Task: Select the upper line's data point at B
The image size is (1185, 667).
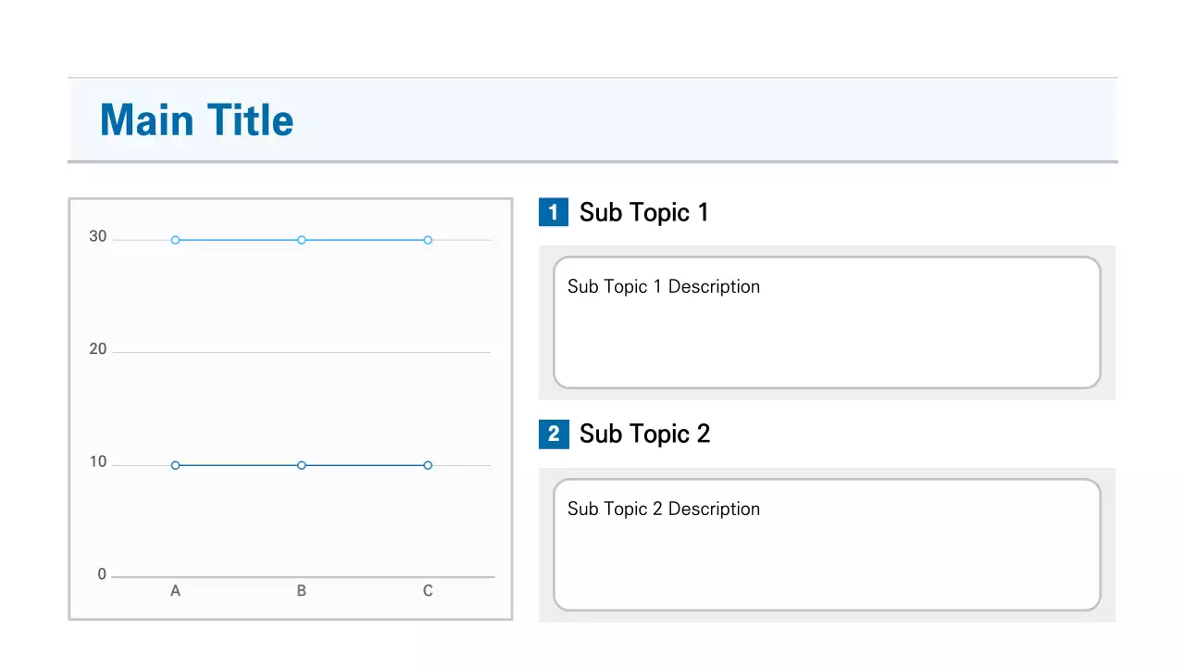Action: pos(302,240)
